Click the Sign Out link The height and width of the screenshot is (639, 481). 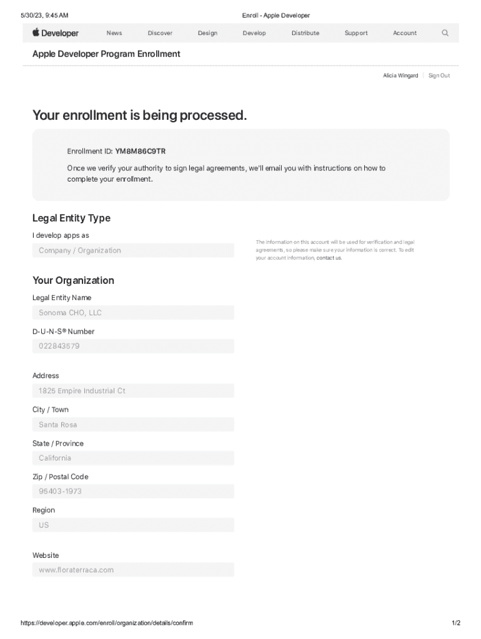pos(439,76)
